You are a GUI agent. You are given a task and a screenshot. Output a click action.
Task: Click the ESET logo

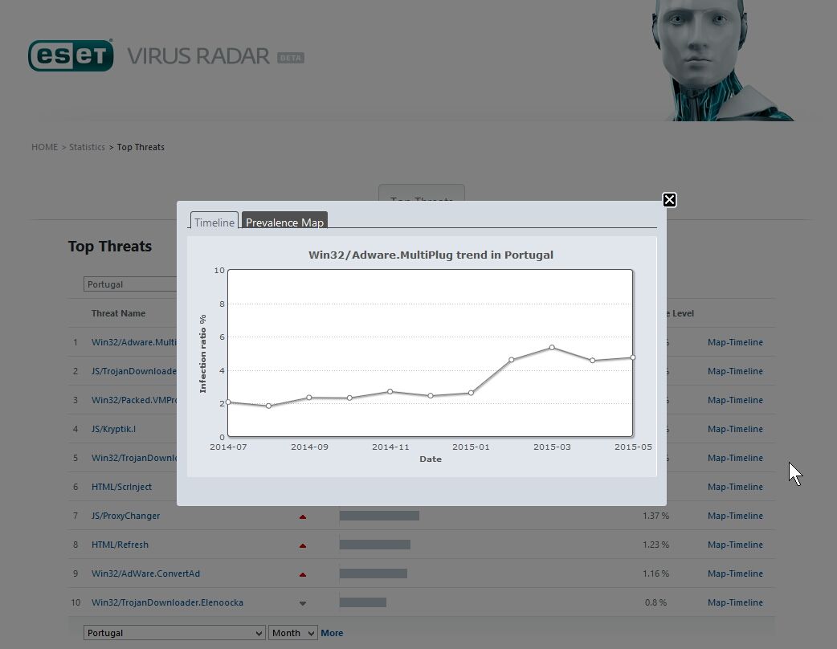point(71,55)
